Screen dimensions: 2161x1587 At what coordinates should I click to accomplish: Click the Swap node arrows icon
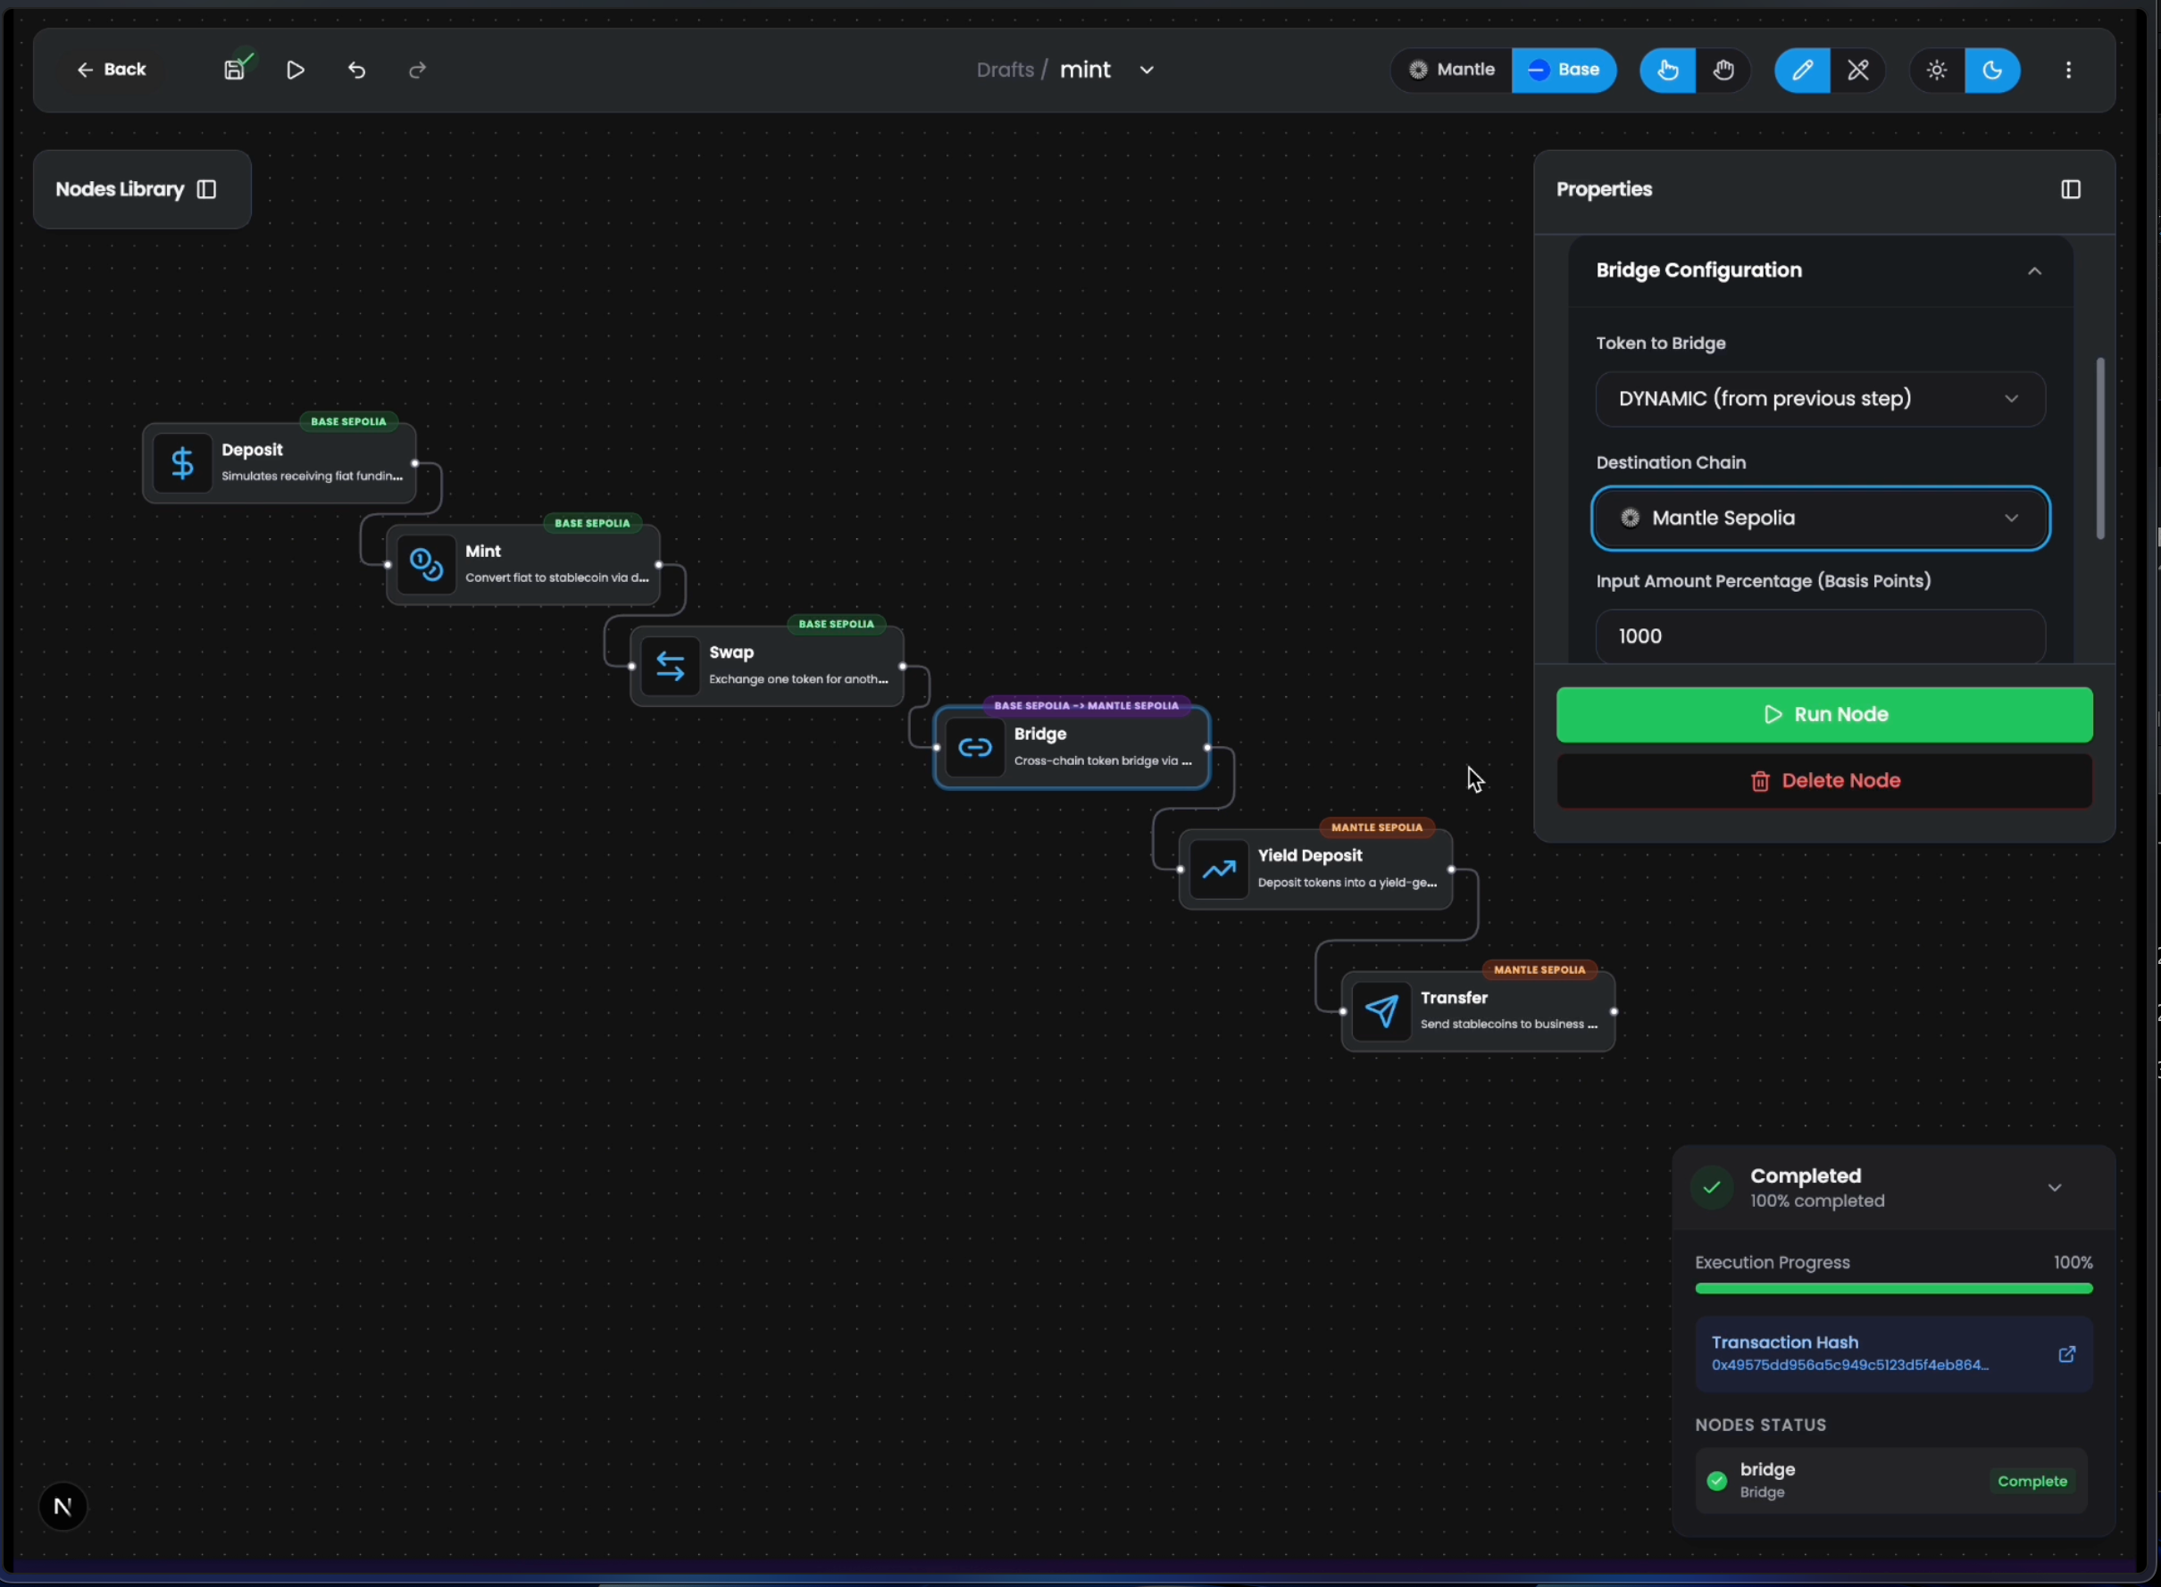670,666
